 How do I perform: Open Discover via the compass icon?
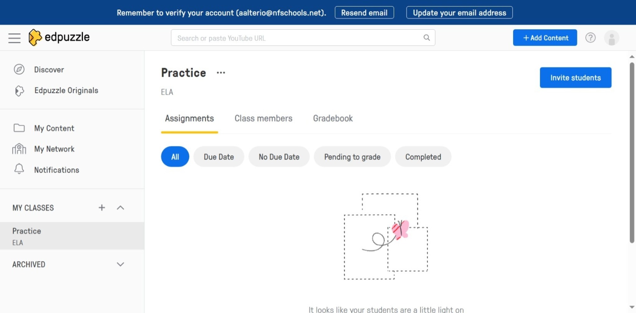tap(19, 69)
